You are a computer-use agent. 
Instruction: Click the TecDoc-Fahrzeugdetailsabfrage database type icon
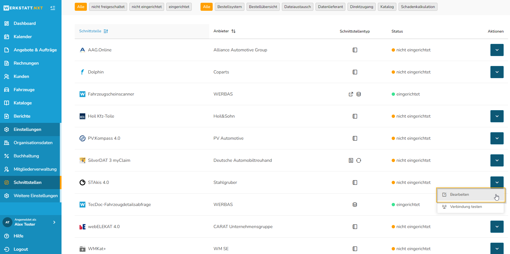point(355,205)
